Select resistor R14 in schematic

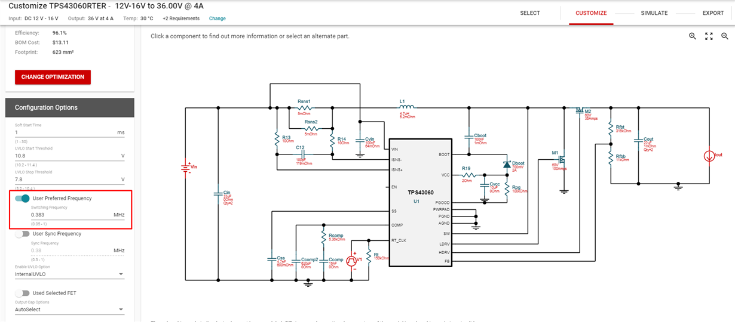332,140
